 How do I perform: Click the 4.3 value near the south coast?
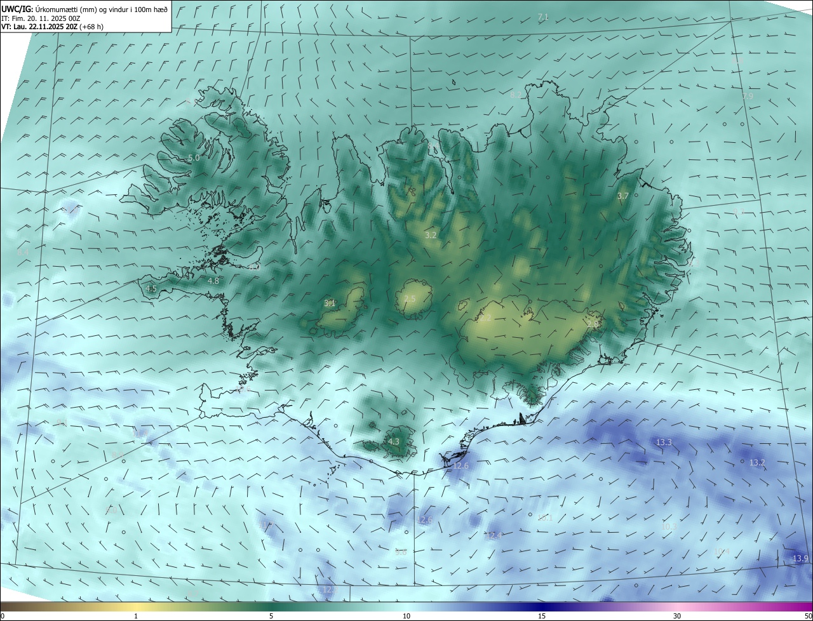point(394,441)
